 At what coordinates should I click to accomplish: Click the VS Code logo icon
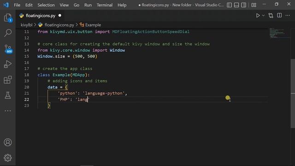[x=6, y=5]
